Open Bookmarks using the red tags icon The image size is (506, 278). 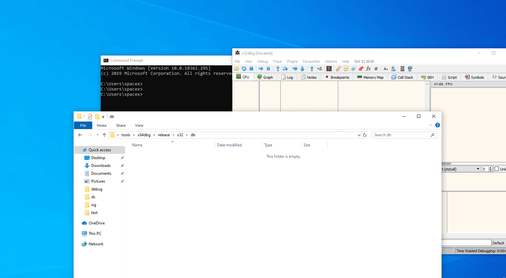coord(361,69)
